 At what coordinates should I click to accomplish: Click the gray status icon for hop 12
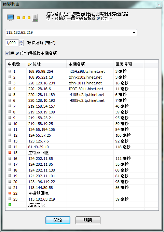click(10, 135)
